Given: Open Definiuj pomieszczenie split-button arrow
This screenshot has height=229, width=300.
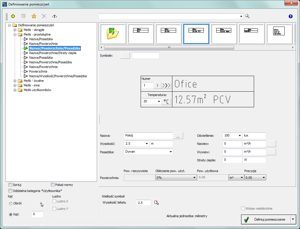Looking at the screenshot, I should (x=293, y=219).
